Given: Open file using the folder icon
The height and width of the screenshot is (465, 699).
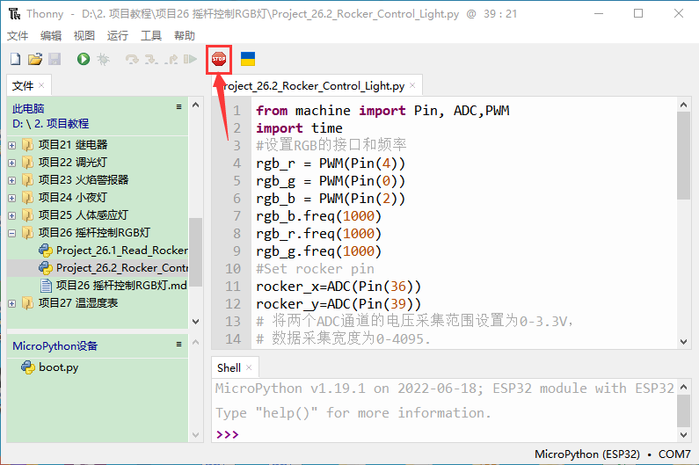Looking at the screenshot, I should point(35,59).
